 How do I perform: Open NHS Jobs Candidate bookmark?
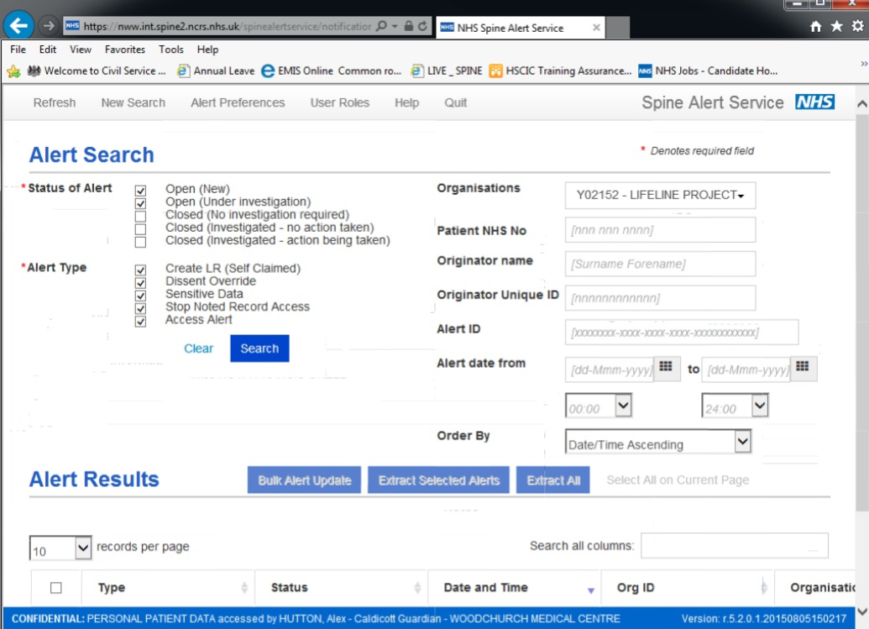(x=708, y=71)
